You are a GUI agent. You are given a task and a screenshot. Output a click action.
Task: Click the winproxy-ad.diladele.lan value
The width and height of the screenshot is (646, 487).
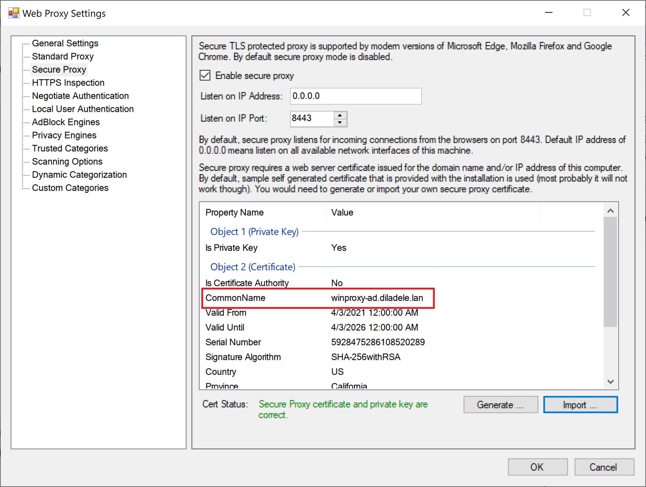(x=377, y=298)
